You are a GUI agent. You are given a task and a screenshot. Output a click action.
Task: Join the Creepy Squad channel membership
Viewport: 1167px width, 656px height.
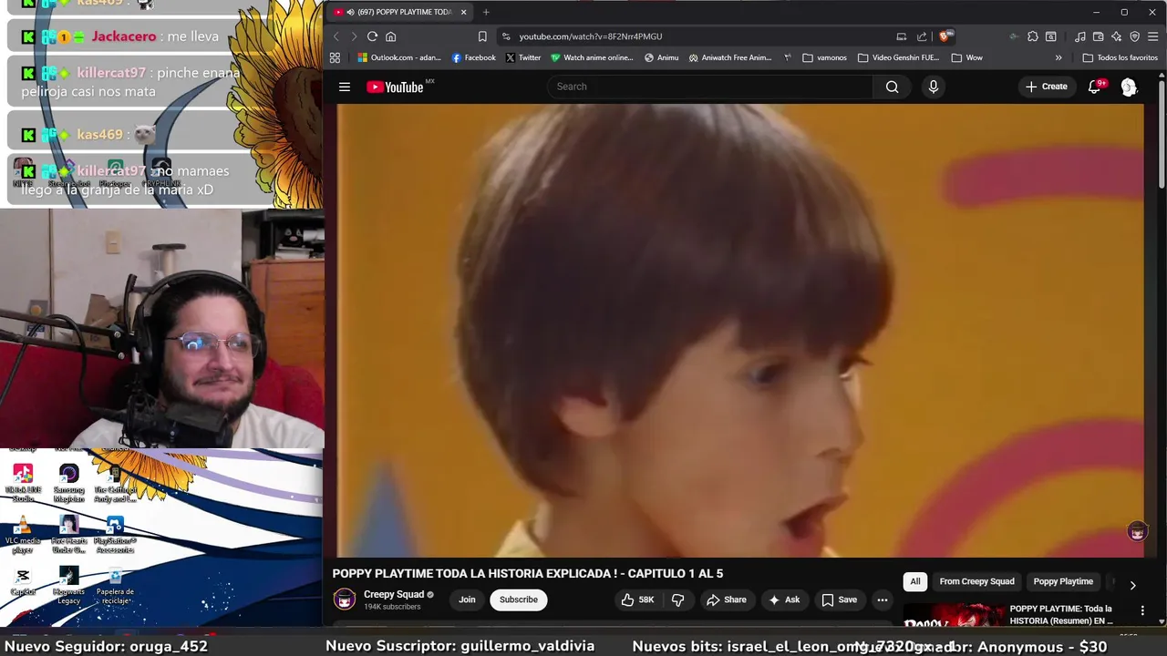point(467,600)
